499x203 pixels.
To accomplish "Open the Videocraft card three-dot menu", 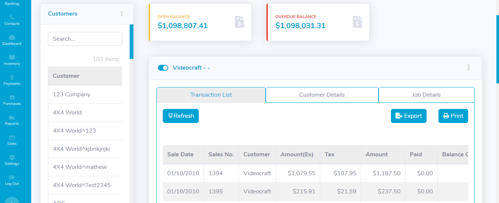I will [x=469, y=67].
